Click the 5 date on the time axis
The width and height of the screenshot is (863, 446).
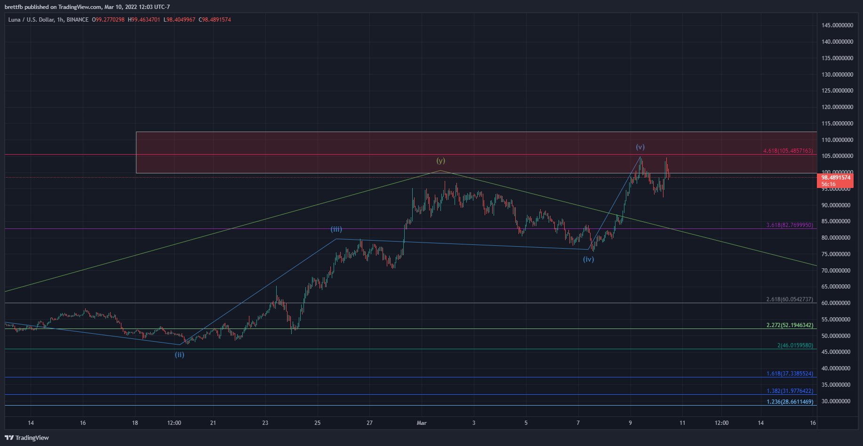tap(526, 423)
